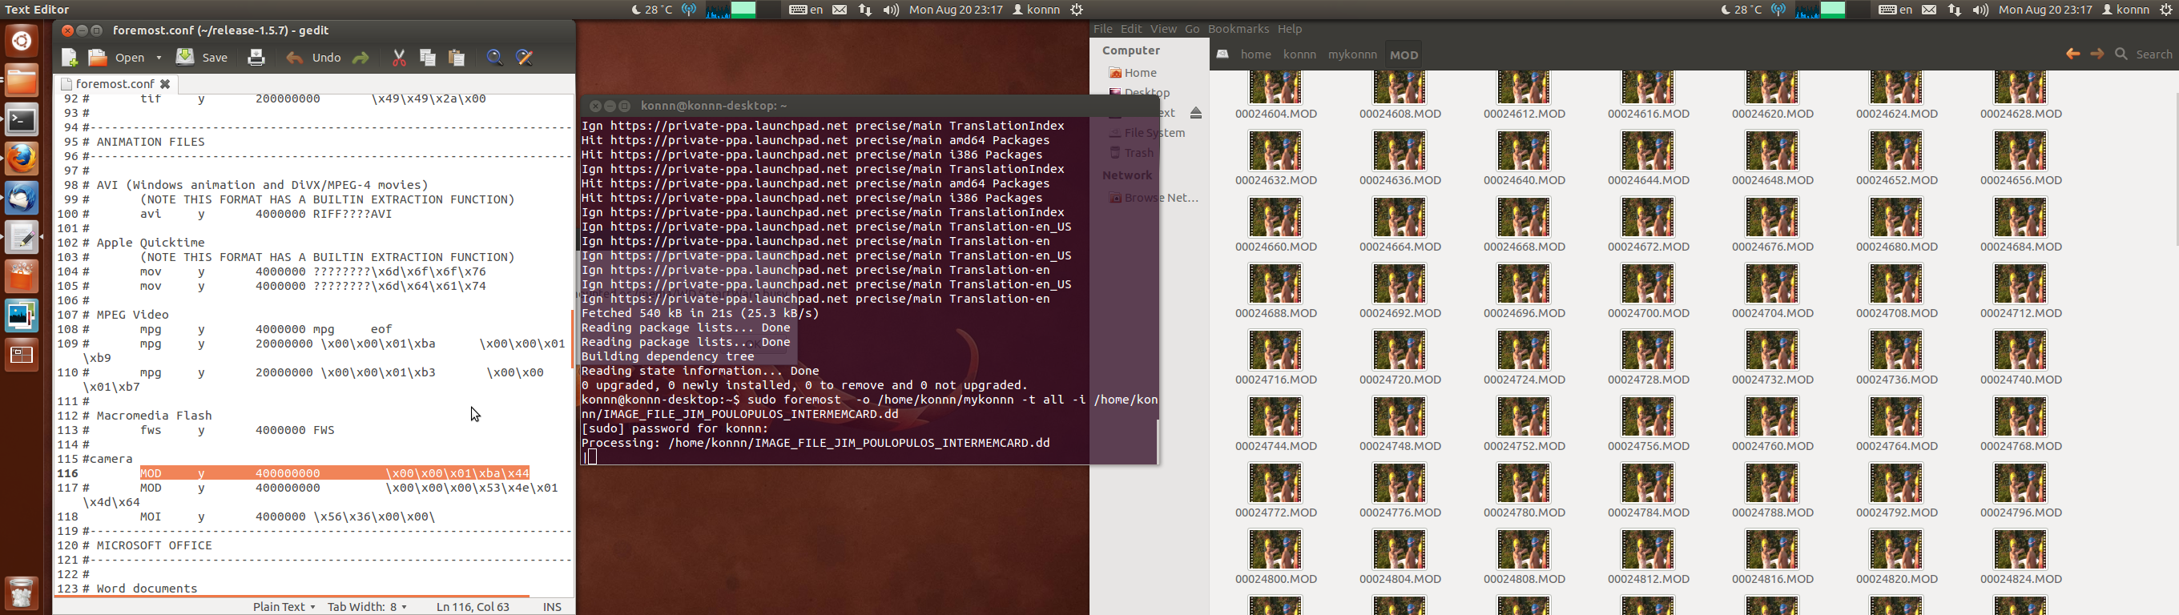Toggle the INS insert mode indicator
This screenshot has width=2179, height=615.
[551, 606]
